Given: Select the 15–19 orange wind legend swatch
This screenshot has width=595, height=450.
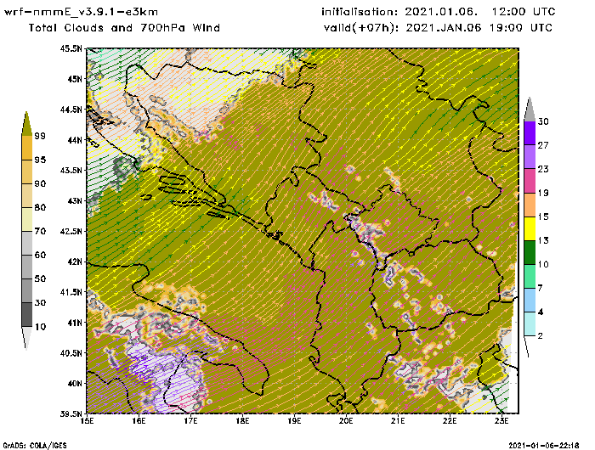Looking at the screenshot, I should click(530, 205).
